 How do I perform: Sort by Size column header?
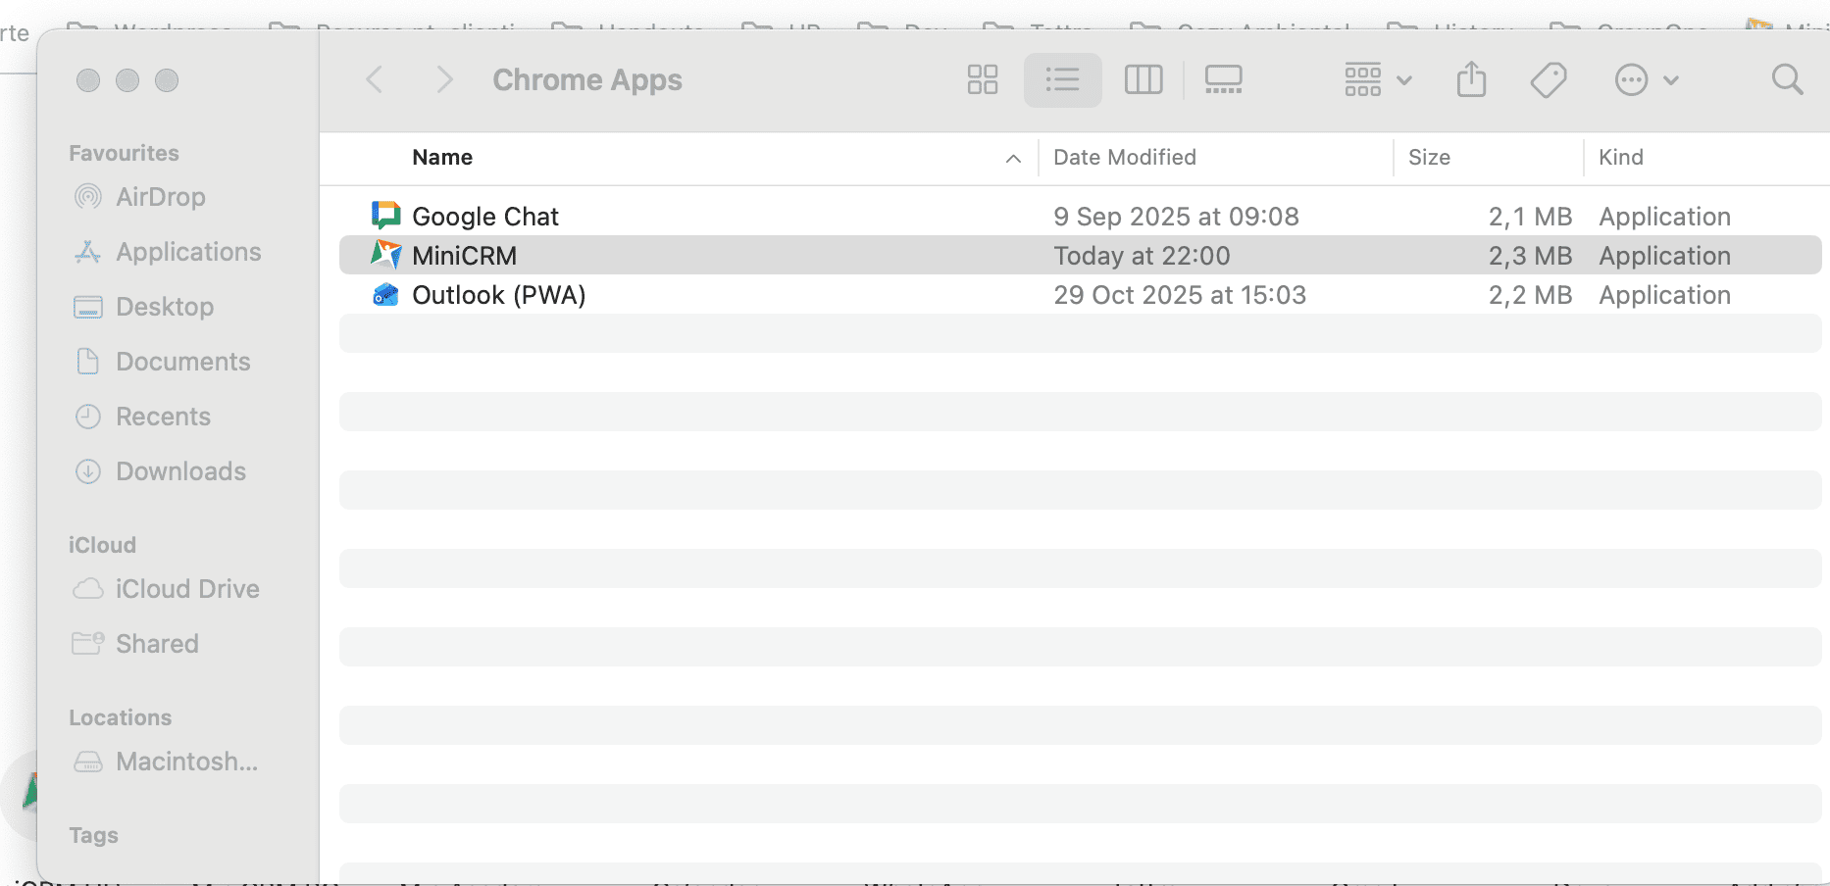pos(1429,158)
